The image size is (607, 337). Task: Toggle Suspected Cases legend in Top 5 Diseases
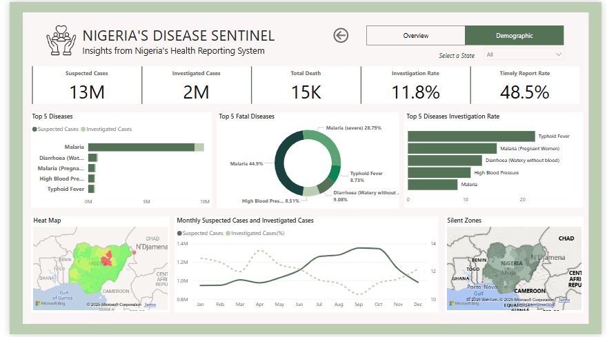click(55, 130)
